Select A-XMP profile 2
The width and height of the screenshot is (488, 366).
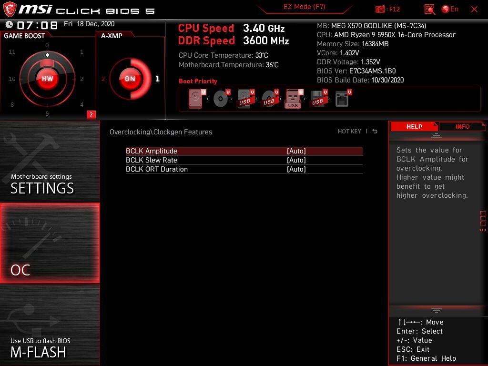pos(103,79)
